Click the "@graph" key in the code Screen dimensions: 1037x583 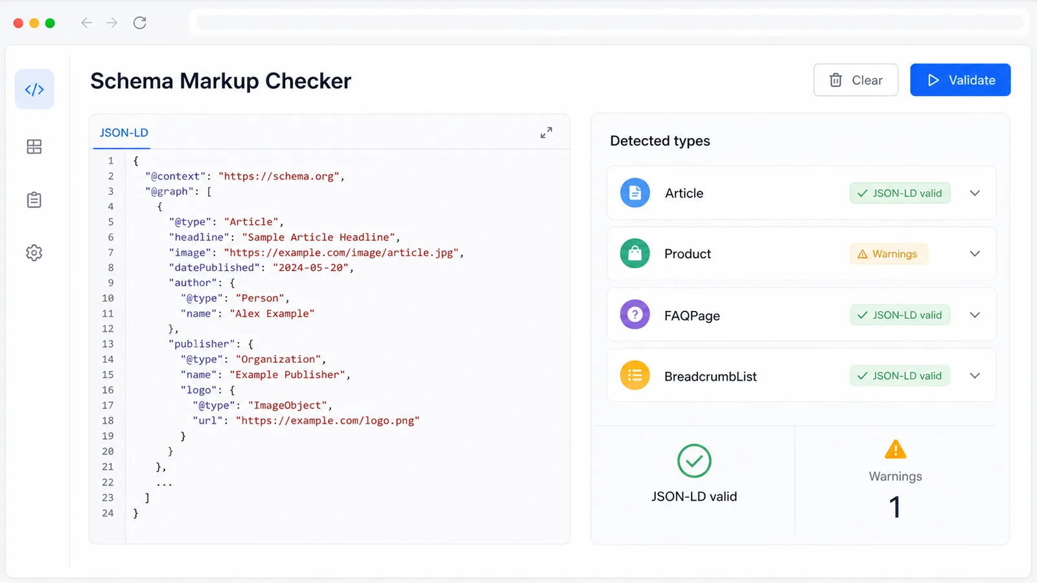coord(170,192)
